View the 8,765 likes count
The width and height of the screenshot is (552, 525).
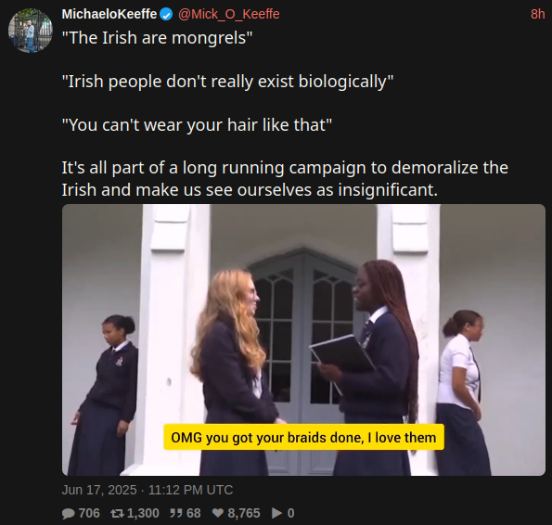(244, 513)
